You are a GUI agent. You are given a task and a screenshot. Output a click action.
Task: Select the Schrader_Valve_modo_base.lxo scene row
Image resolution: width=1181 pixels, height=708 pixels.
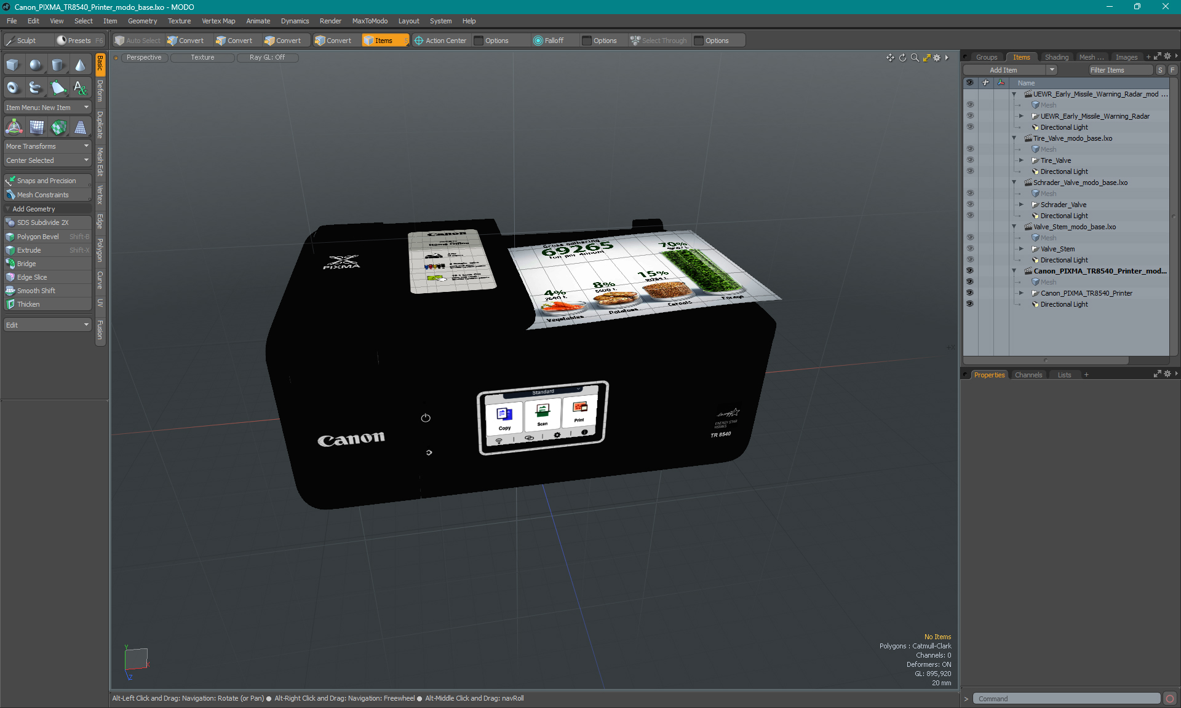pyautogui.click(x=1080, y=183)
